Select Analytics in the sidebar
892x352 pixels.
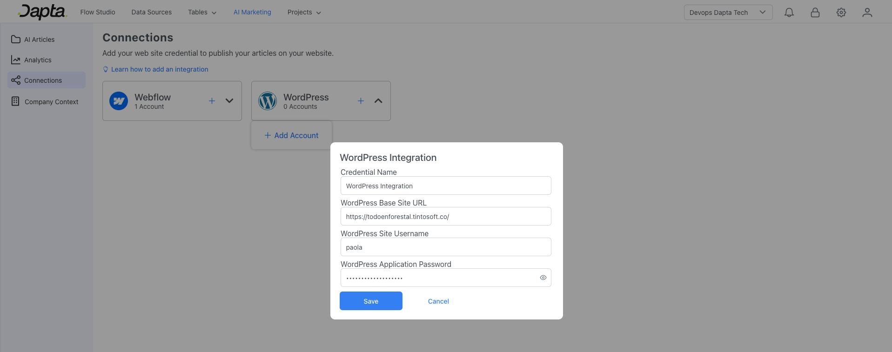(38, 60)
